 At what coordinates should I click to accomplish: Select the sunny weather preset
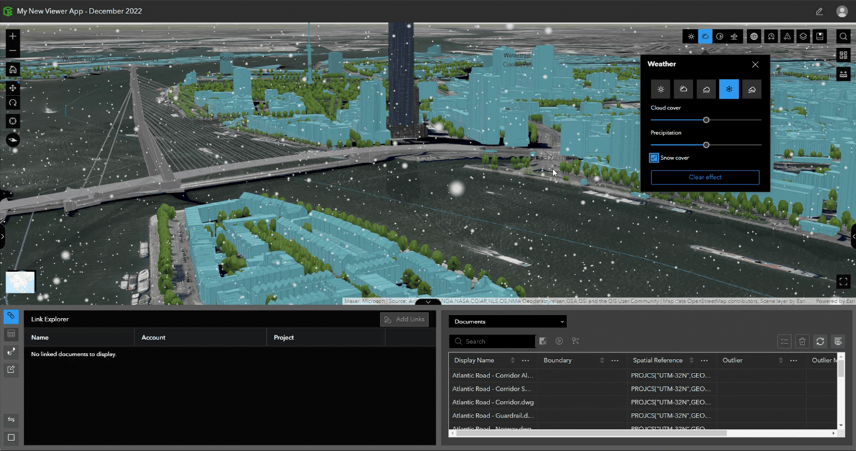coord(660,89)
